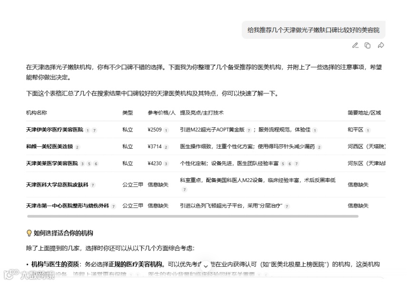The height and width of the screenshot is (283, 417).
Task: Click 公立三甲 in the 天津医科大学总医院 row
Action: tap(133, 184)
